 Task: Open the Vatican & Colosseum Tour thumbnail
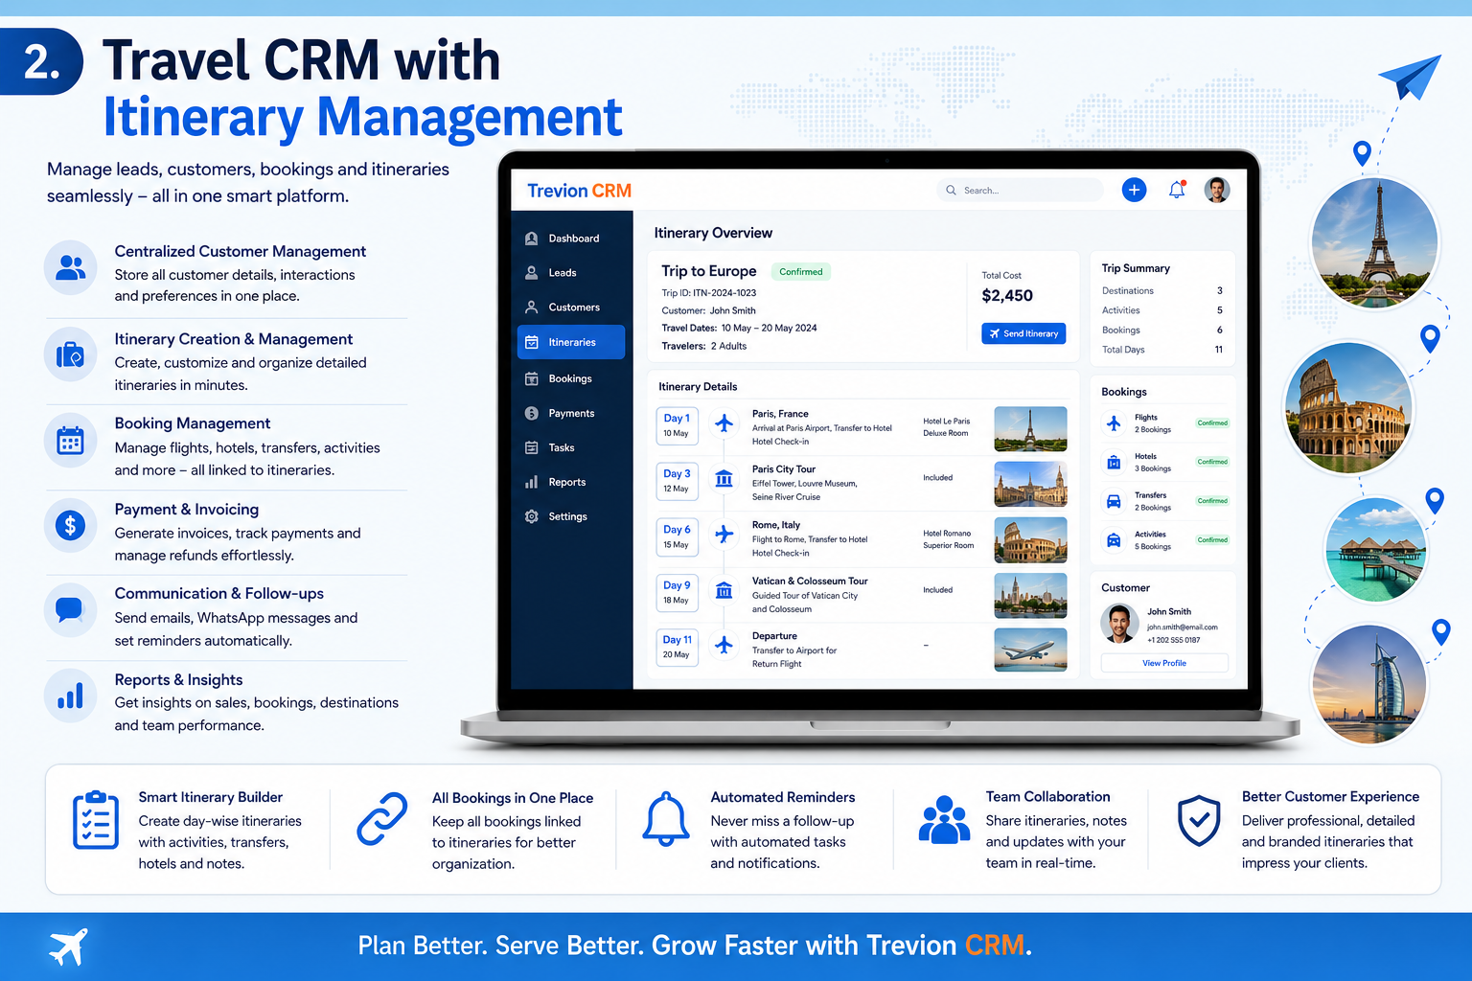coord(1030,595)
